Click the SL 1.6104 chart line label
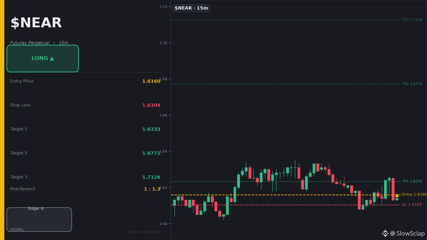The image size is (427, 240). click(x=412, y=205)
